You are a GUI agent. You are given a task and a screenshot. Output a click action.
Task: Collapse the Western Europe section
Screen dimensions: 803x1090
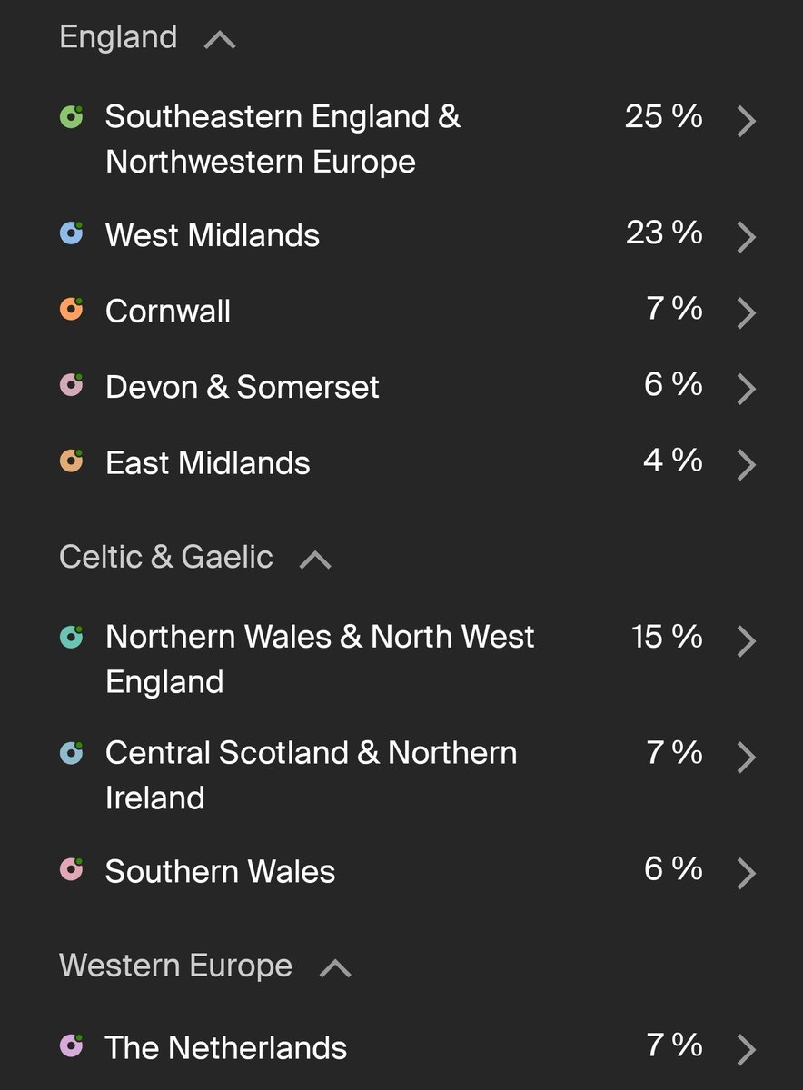point(335,968)
